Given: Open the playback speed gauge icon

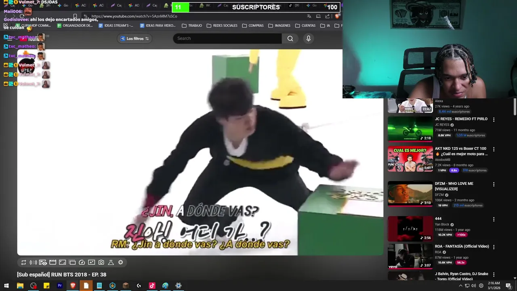Looking at the screenshot, I should click(x=82, y=262).
